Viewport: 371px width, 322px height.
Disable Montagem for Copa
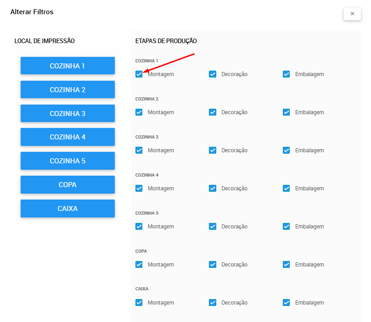(x=139, y=265)
